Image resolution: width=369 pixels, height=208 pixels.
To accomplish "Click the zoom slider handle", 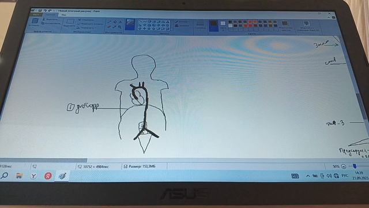I will [x=355, y=166].
